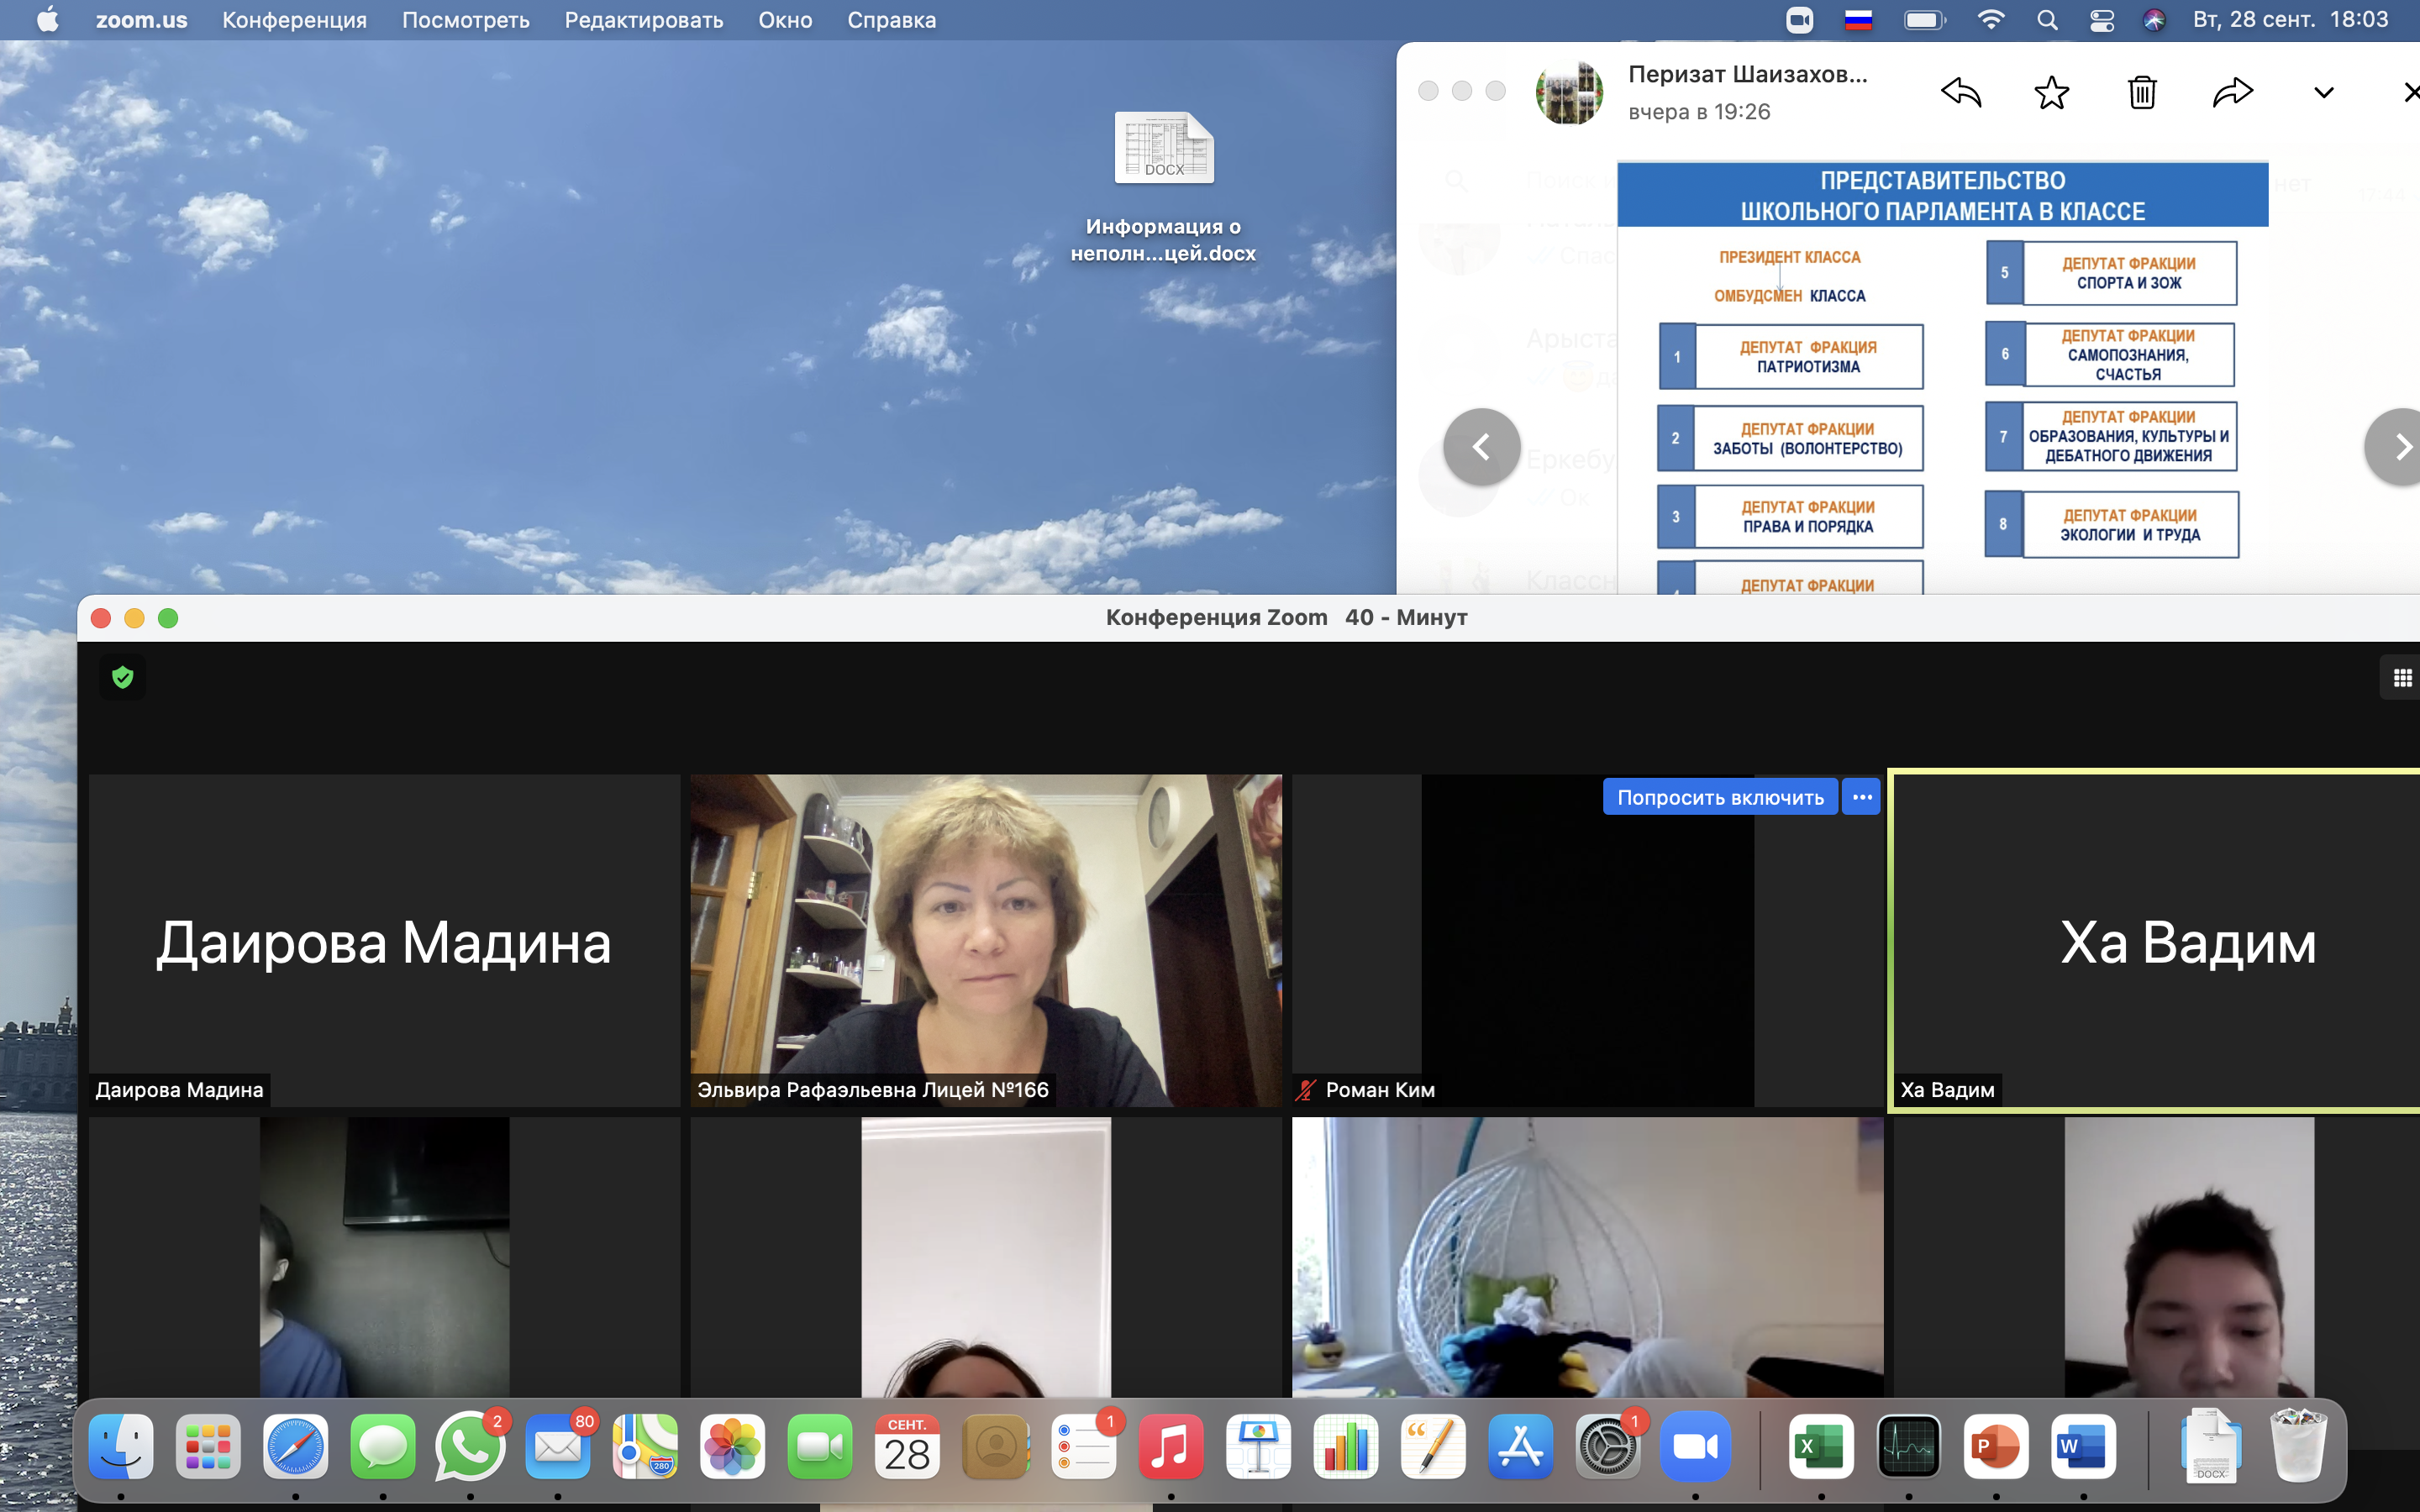The width and height of the screenshot is (2420, 1512).
Task: Open three-dots menu on Роман Ким tile
Action: coord(1862,797)
